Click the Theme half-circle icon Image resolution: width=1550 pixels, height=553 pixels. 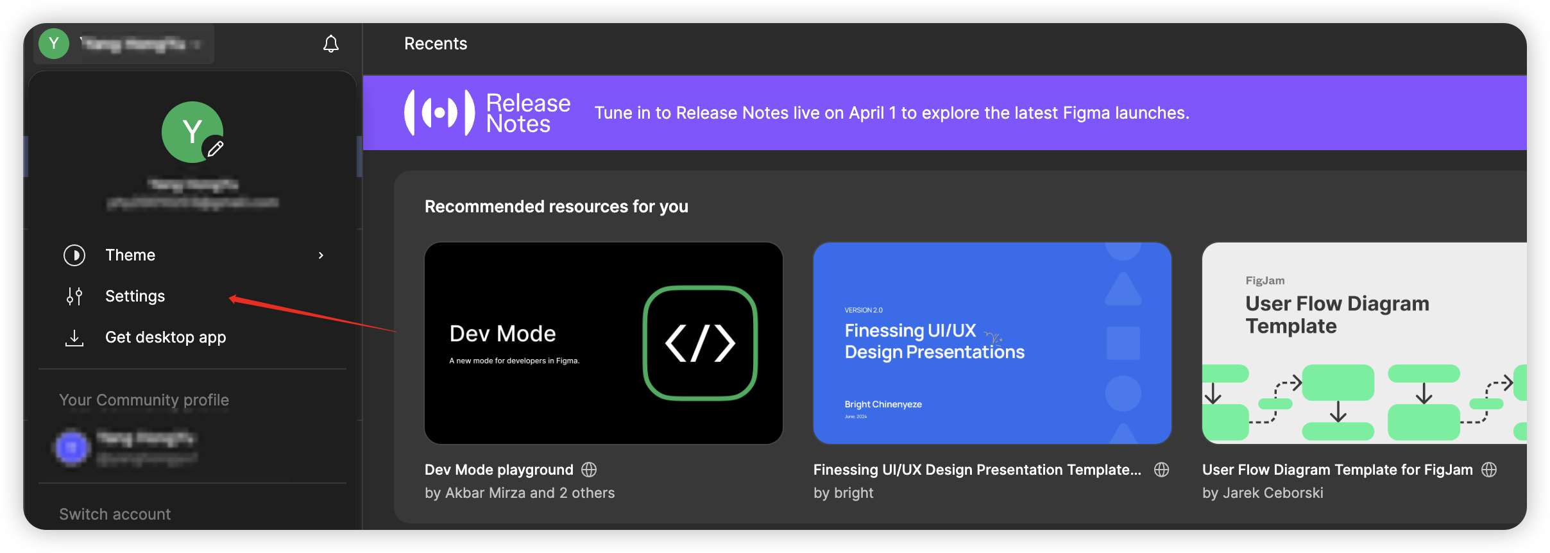(x=74, y=255)
